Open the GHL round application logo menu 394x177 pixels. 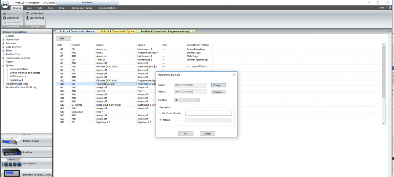5,5
